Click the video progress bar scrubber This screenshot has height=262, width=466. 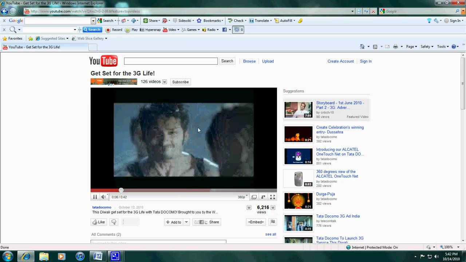(x=121, y=190)
